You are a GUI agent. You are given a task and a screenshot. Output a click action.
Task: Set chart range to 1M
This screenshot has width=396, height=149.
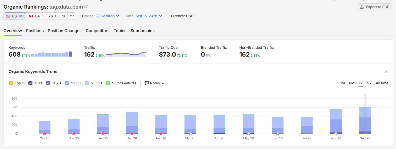(343, 83)
